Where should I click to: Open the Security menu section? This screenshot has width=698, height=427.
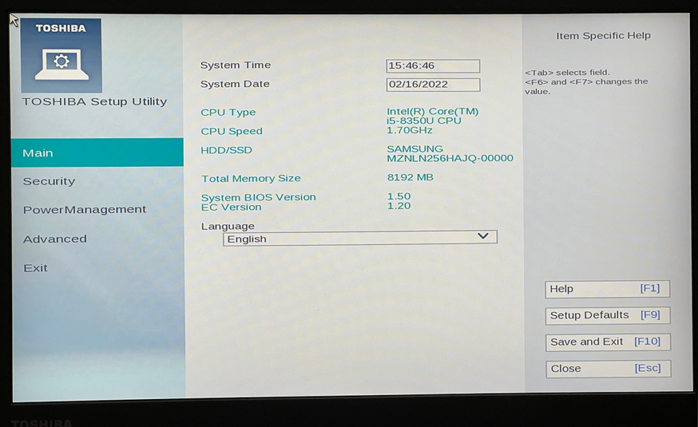pyautogui.click(x=49, y=181)
